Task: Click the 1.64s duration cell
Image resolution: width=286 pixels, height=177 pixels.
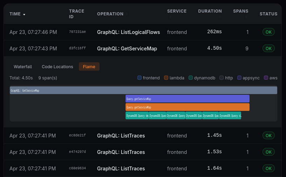Action: [x=214, y=168]
